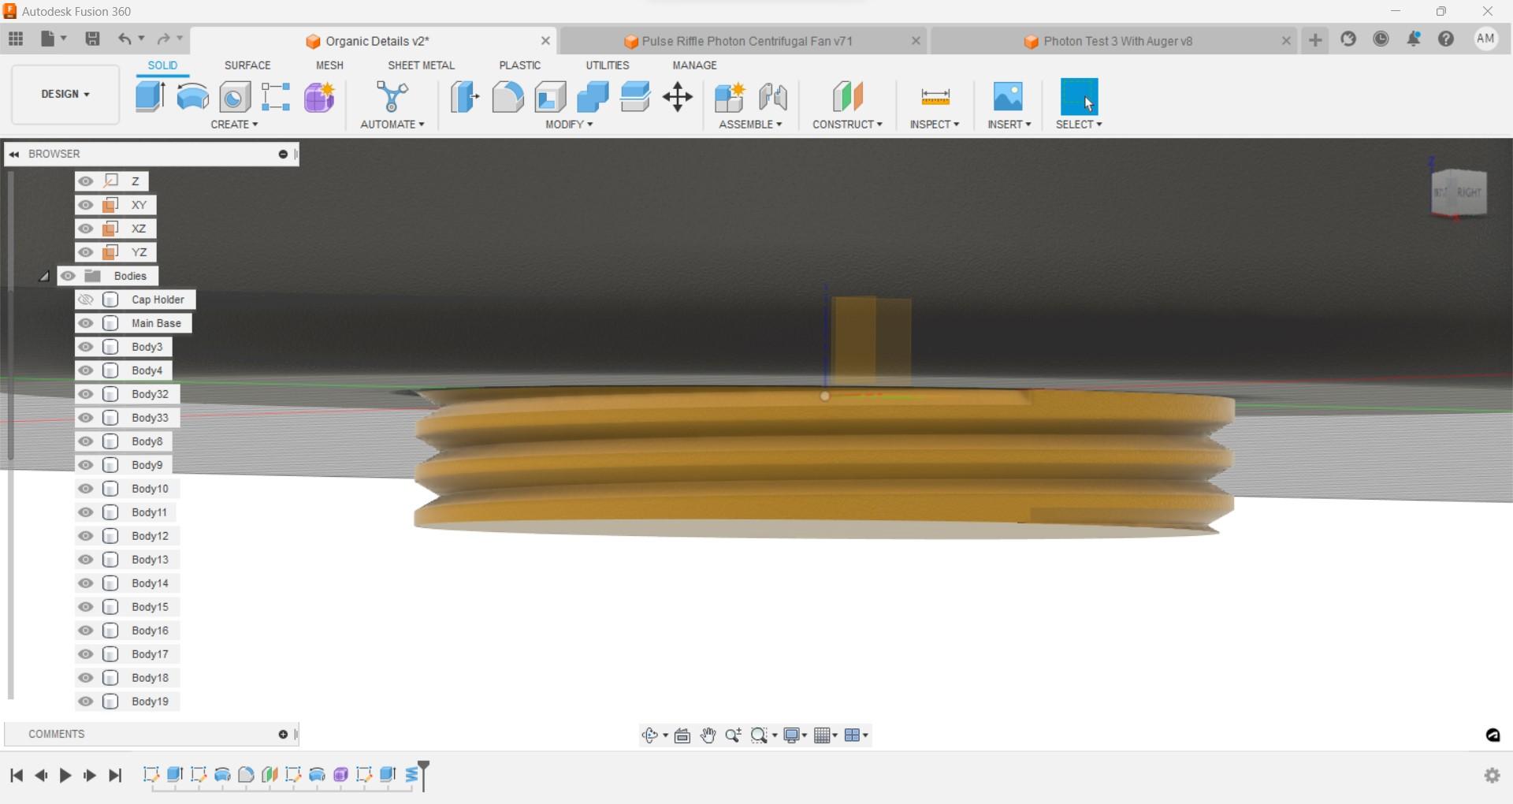Click the Select tool icon
Viewport: 1513px width, 804px height.
[1079, 97]
